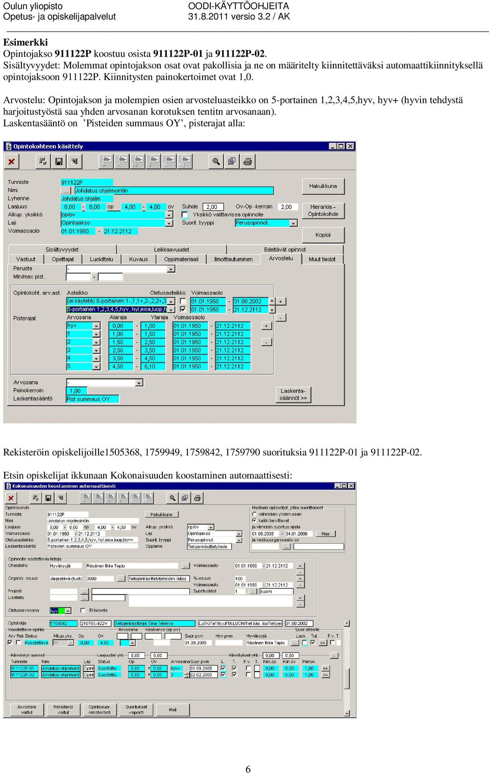Image resolution: width=490 pixels, height=773 pixels.
Task: Open Pisterajat Arvosana dropdown for grade 3
Action: [96, 350]
